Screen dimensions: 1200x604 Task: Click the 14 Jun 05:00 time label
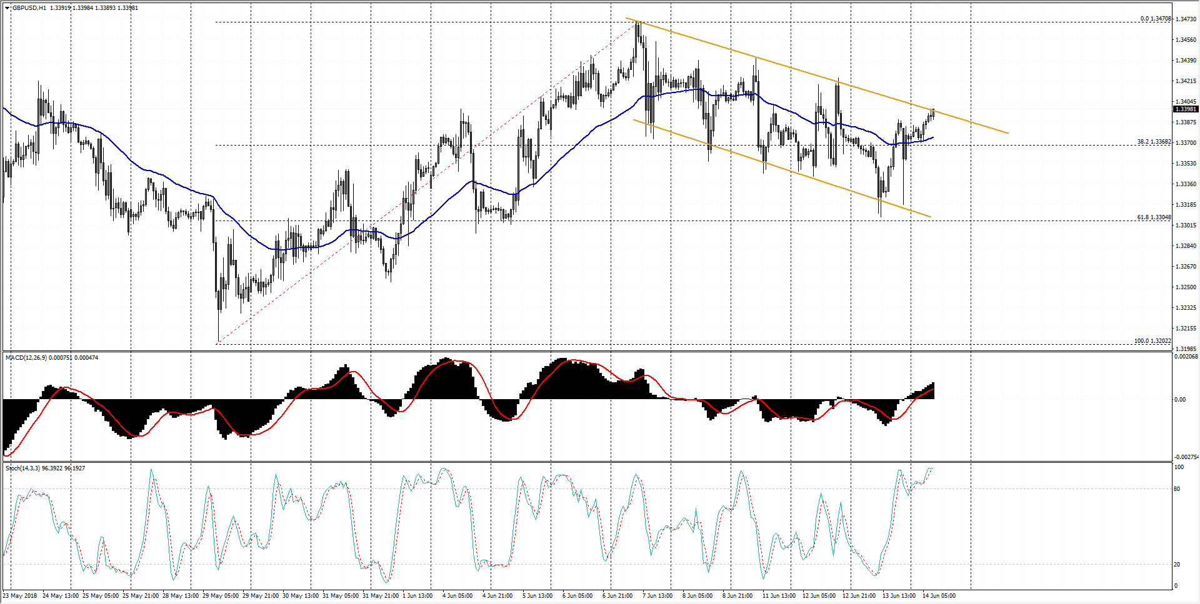click(x=939, y=596)
